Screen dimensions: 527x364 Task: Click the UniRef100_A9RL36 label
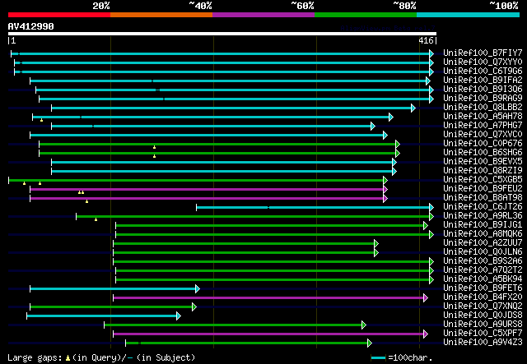483,216
